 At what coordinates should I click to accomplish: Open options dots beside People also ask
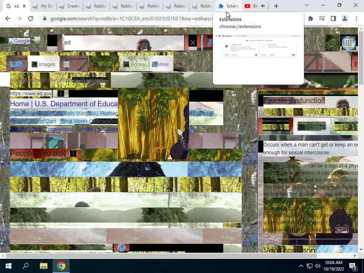73,154
